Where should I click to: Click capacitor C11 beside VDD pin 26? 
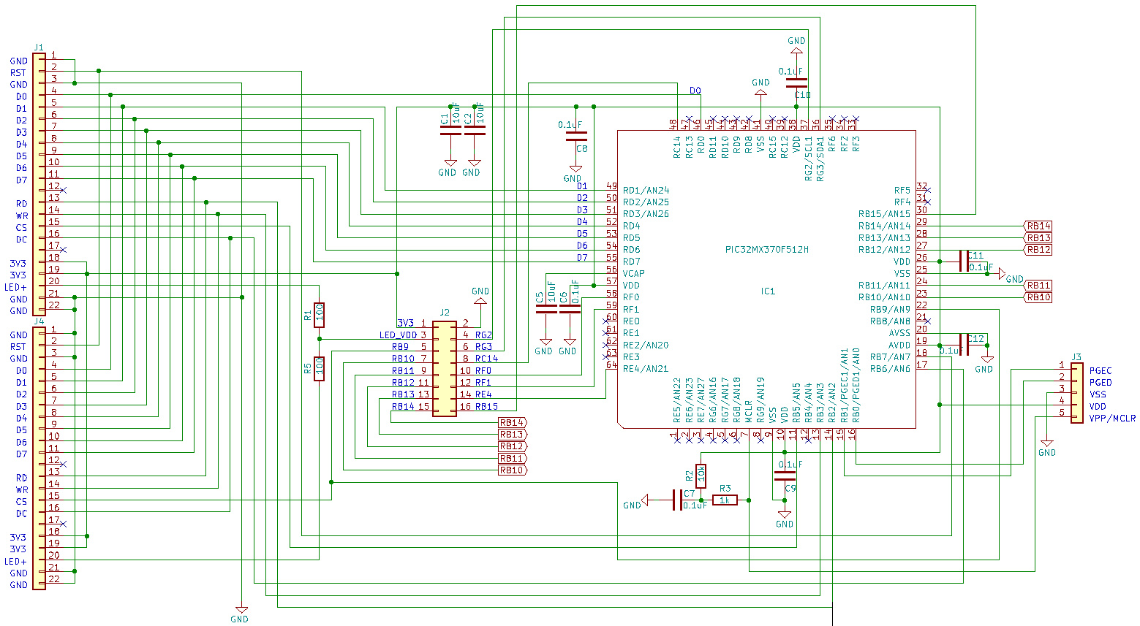pyautogui.click(x=963, y=261)
